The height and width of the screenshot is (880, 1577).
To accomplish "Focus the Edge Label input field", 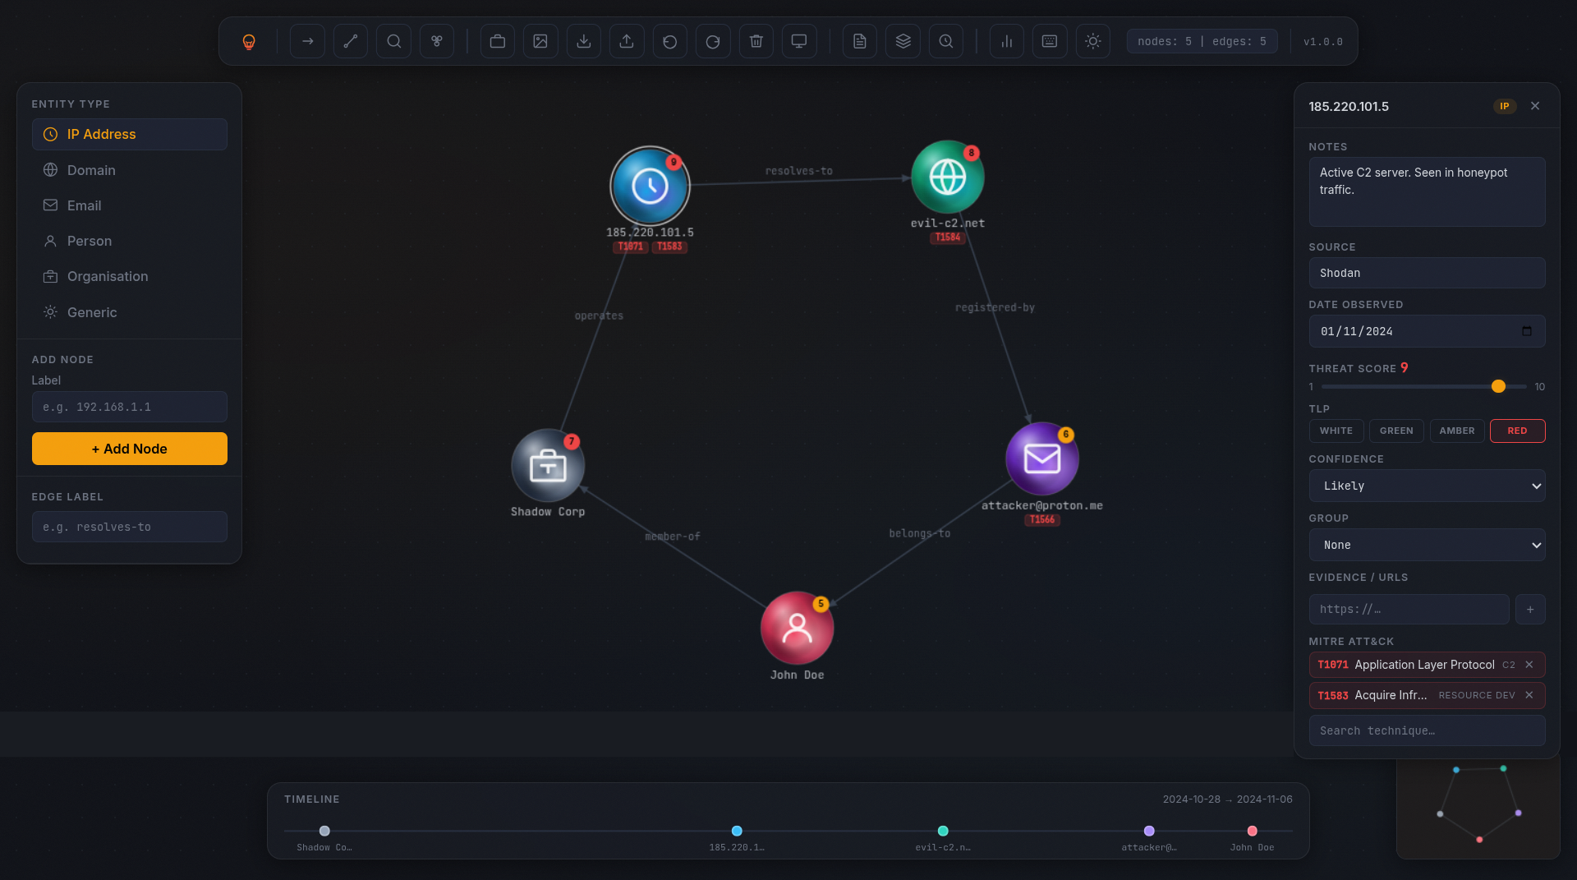I will click(130, 528).
